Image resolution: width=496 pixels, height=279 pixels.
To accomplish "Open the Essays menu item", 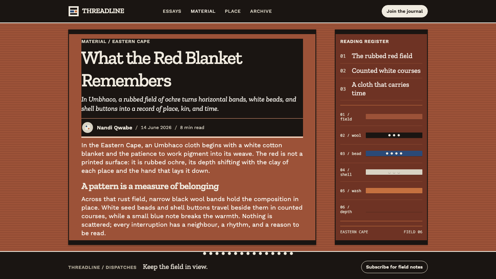I will [x=172, y=11].
